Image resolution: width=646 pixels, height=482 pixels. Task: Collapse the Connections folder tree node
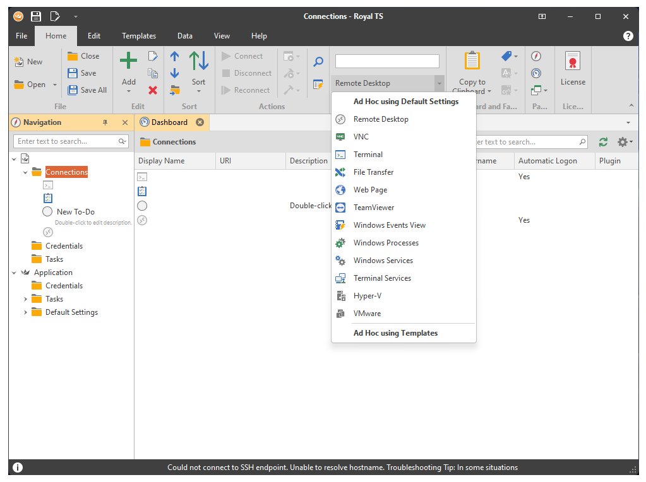pos(26,172)
